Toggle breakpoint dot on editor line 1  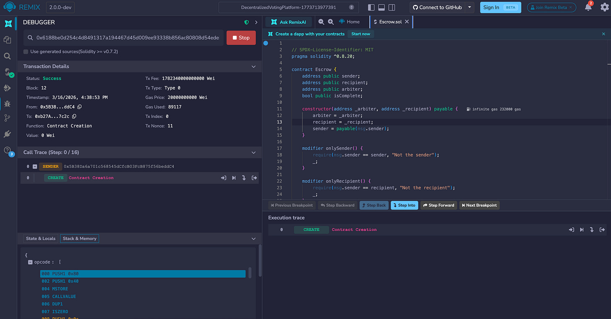tap(266, 43)
